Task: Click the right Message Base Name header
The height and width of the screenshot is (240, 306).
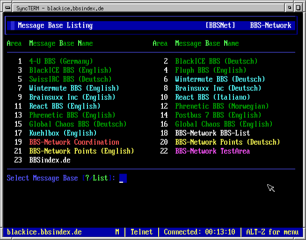Action: [207, 44]
